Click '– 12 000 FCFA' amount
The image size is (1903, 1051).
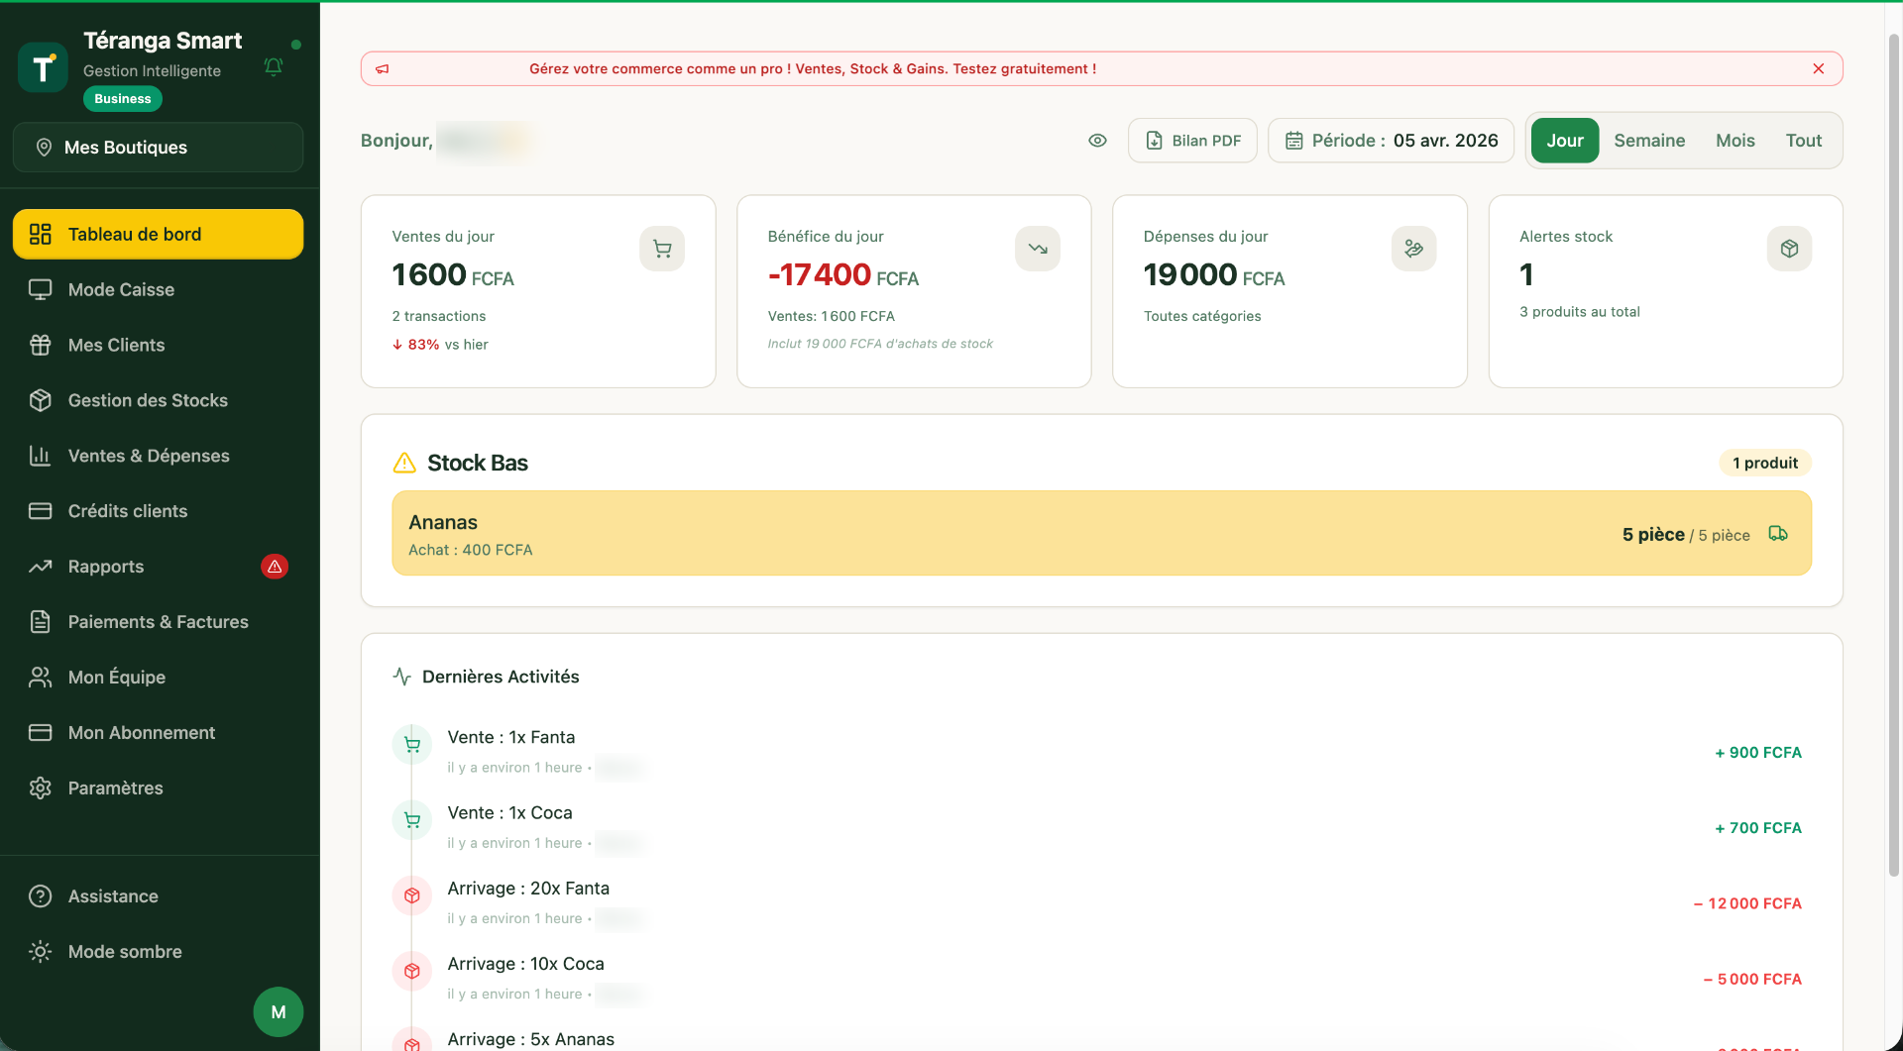click(1747, 903)
